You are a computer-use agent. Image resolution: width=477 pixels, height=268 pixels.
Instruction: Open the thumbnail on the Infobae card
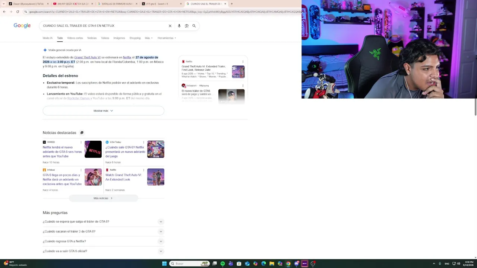pos(93,177)
